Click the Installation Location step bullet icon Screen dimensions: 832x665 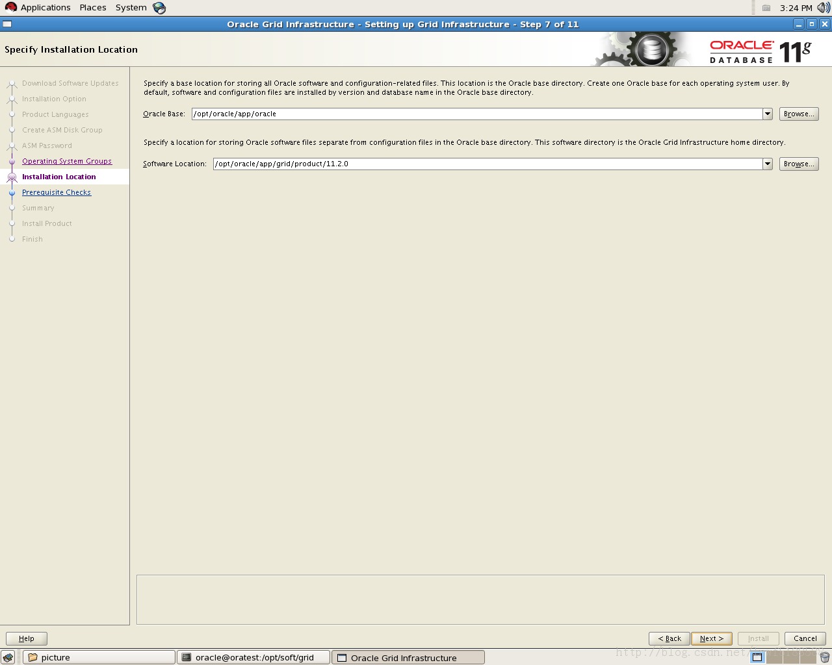pyautogui.click(x=12, y=177)
